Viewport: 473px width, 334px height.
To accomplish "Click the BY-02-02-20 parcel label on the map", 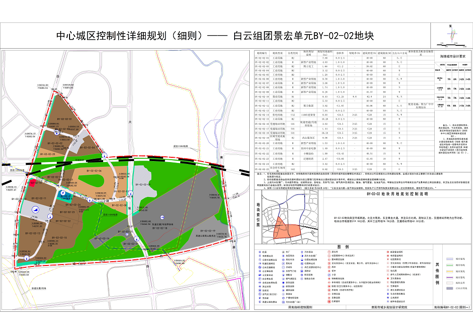I will point(48,154).
